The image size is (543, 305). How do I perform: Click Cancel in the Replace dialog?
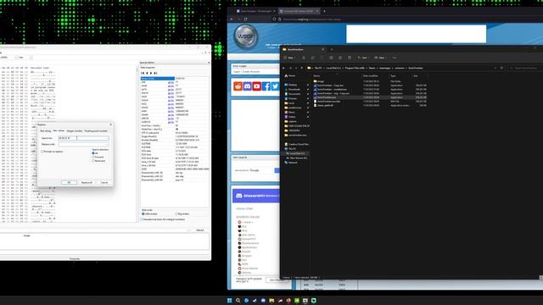click(104, 183)
